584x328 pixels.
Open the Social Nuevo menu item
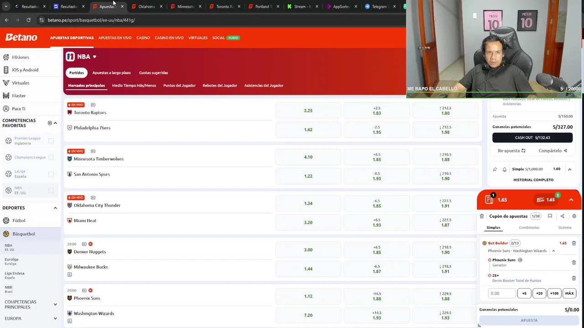click(225, 38)
